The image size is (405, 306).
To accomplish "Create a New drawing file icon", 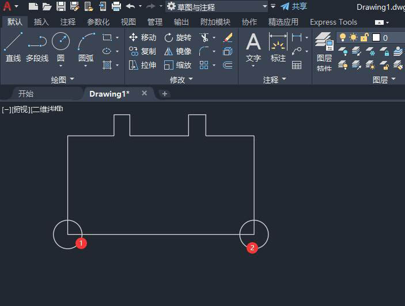I will (33, 6).
